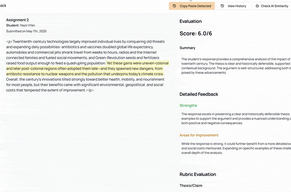Click the history icon beside View History
The height and width of the screenshot is (192, 291).
point(222,6)
